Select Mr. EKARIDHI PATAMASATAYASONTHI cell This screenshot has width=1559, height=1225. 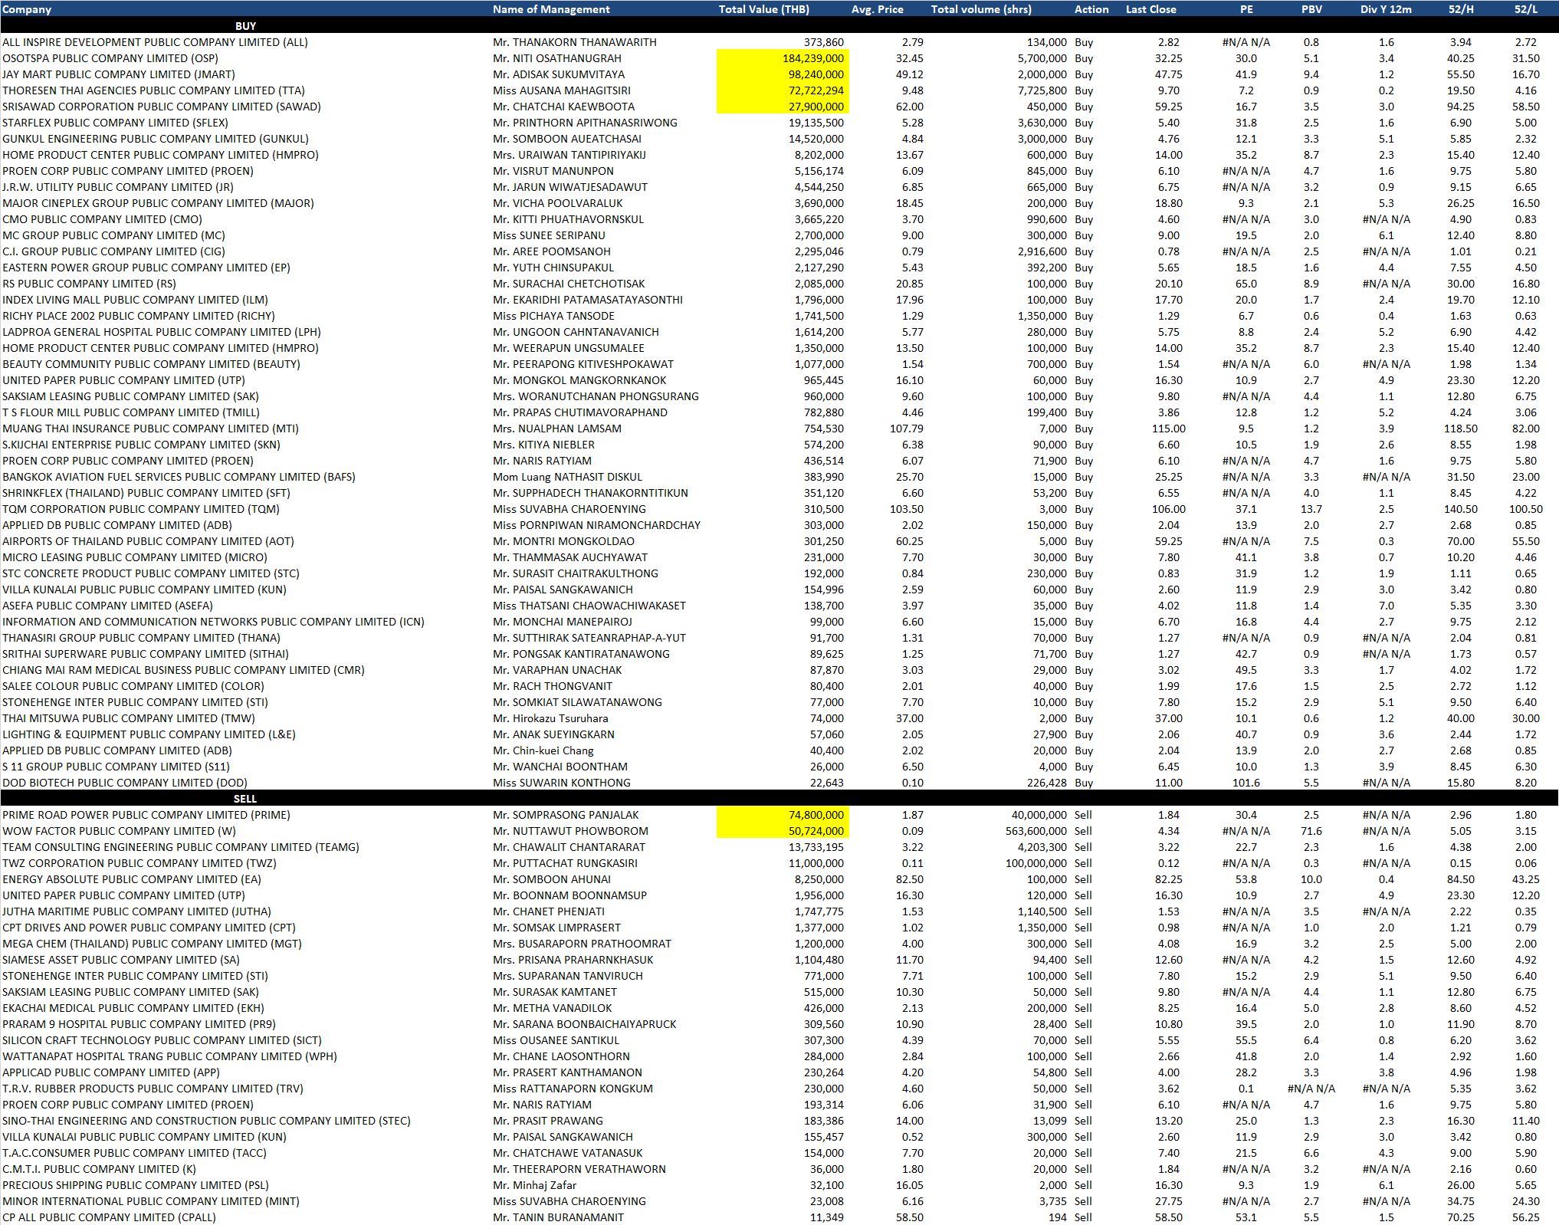click(x=588, y=300)
